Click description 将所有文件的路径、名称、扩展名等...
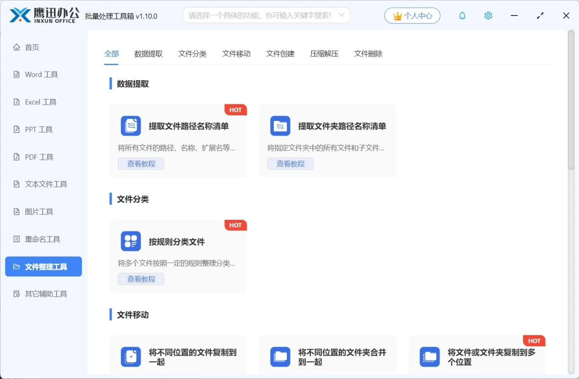The image size is (579, 379). pyautogui.click(x=177, y=148)
